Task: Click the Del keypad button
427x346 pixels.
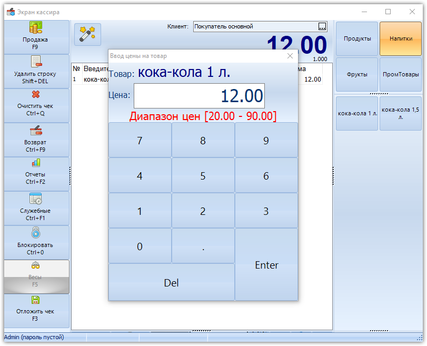Action: coord(172,282)
